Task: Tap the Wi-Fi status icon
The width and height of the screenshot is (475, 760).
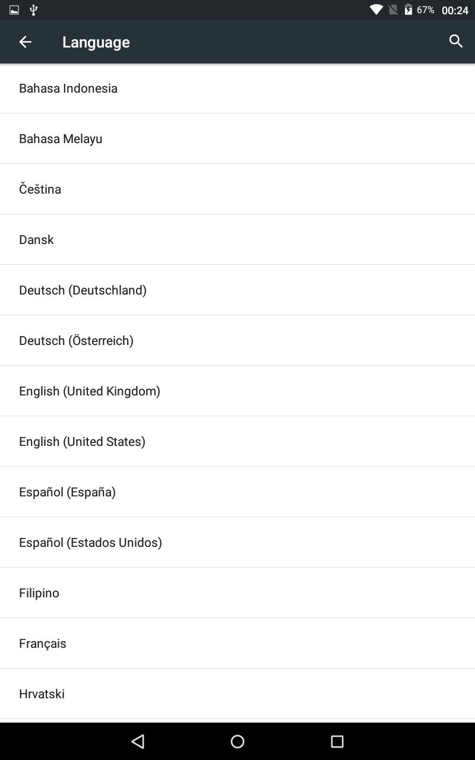Action: click(x=376, y=9)
